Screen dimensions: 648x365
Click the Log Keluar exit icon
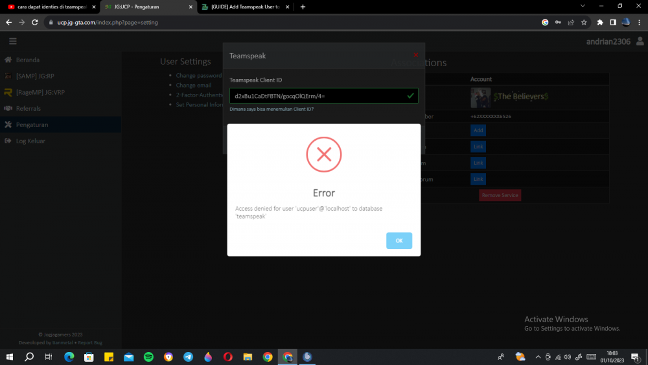(8, 141)
